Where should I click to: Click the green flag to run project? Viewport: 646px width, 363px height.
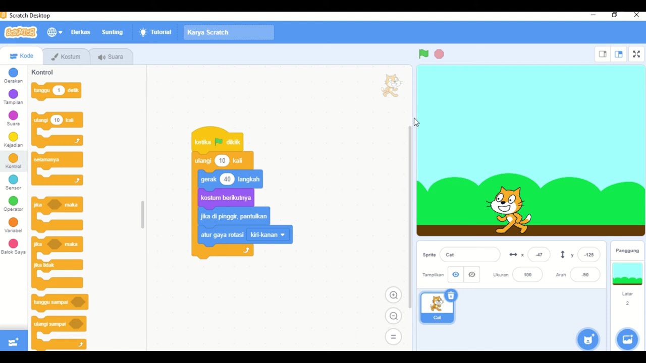tap(423, 54)
